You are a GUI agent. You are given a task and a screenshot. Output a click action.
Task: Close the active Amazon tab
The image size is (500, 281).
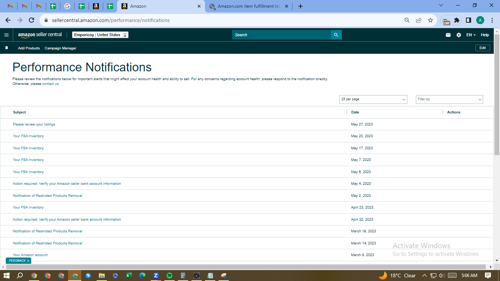[x=199, y=6]
